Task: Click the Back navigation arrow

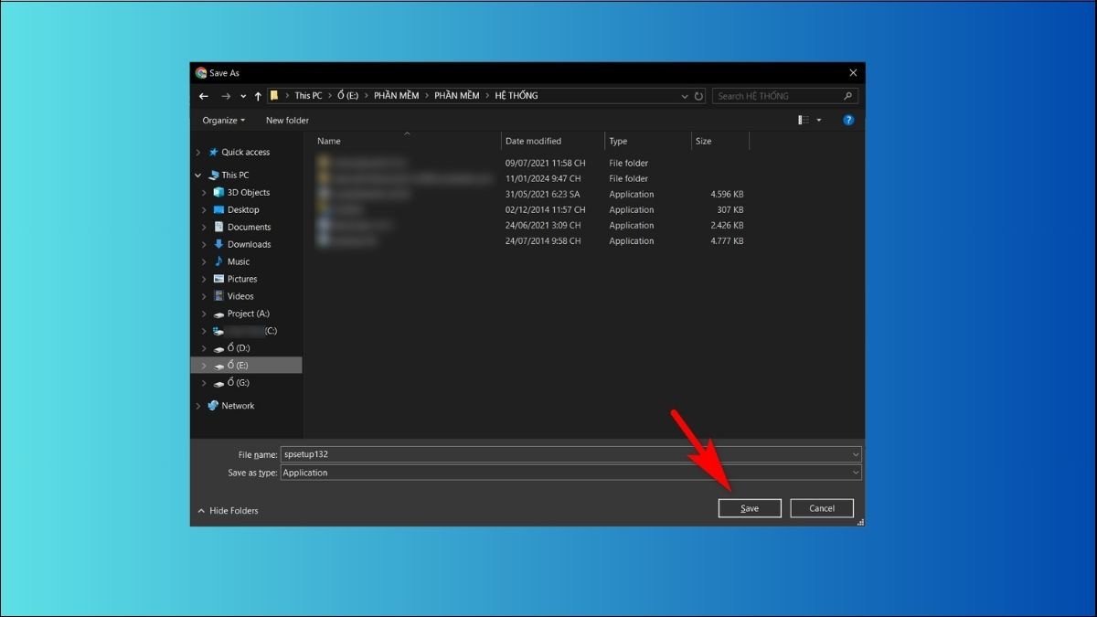Action: 204,96
